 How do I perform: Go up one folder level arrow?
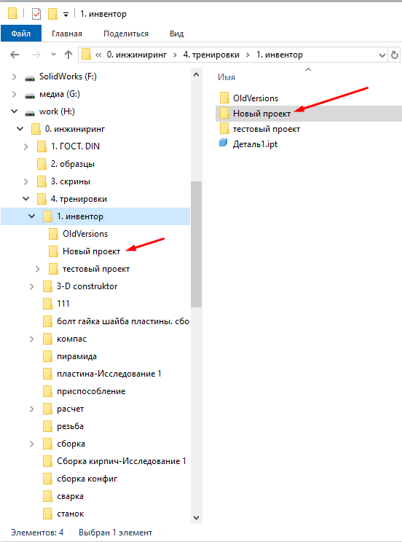point(68,55)
